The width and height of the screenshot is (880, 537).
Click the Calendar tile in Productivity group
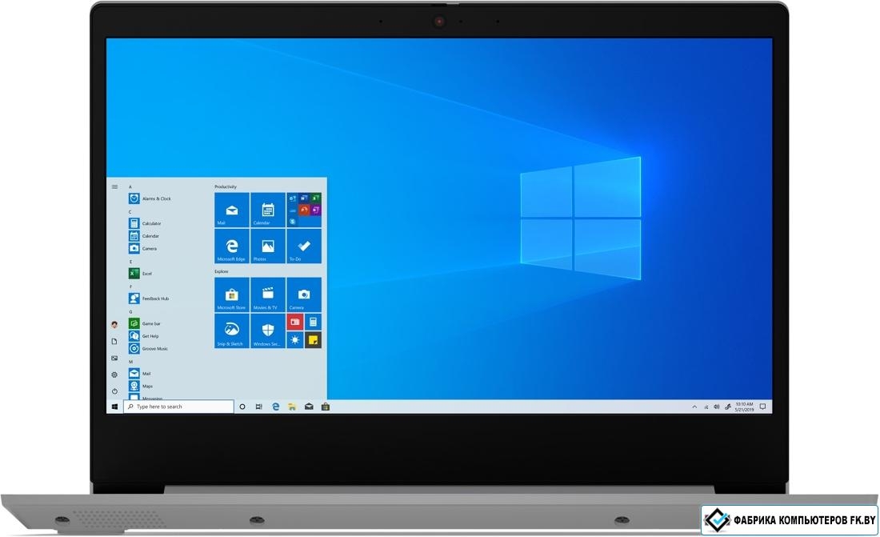tap(268, 210)
